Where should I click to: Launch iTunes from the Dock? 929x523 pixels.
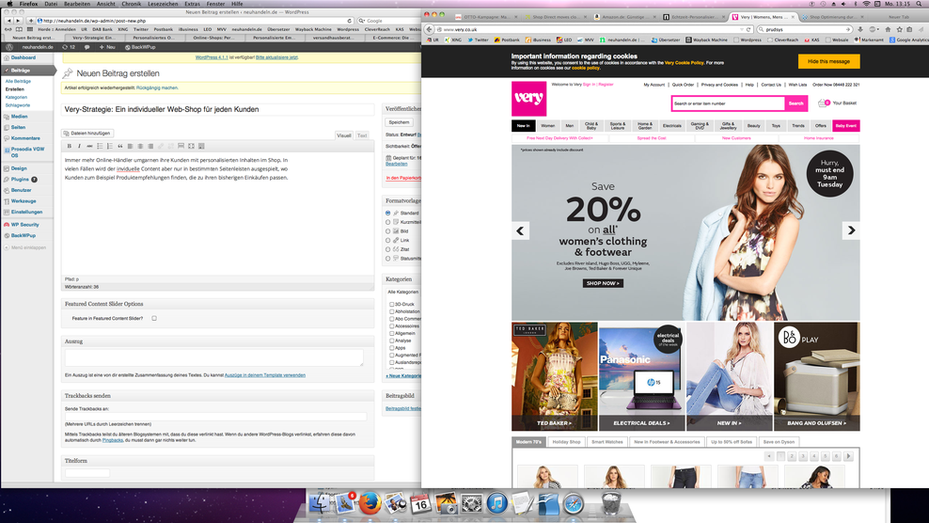(x=497, y=504)
